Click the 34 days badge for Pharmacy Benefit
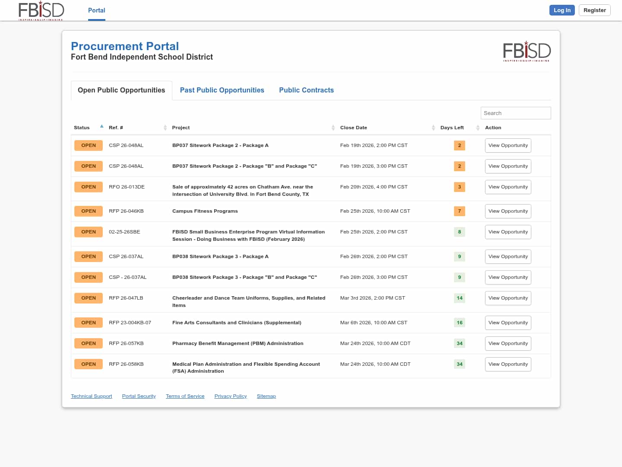The width and height of the screenshot is (622, 467). coord(459,343)
